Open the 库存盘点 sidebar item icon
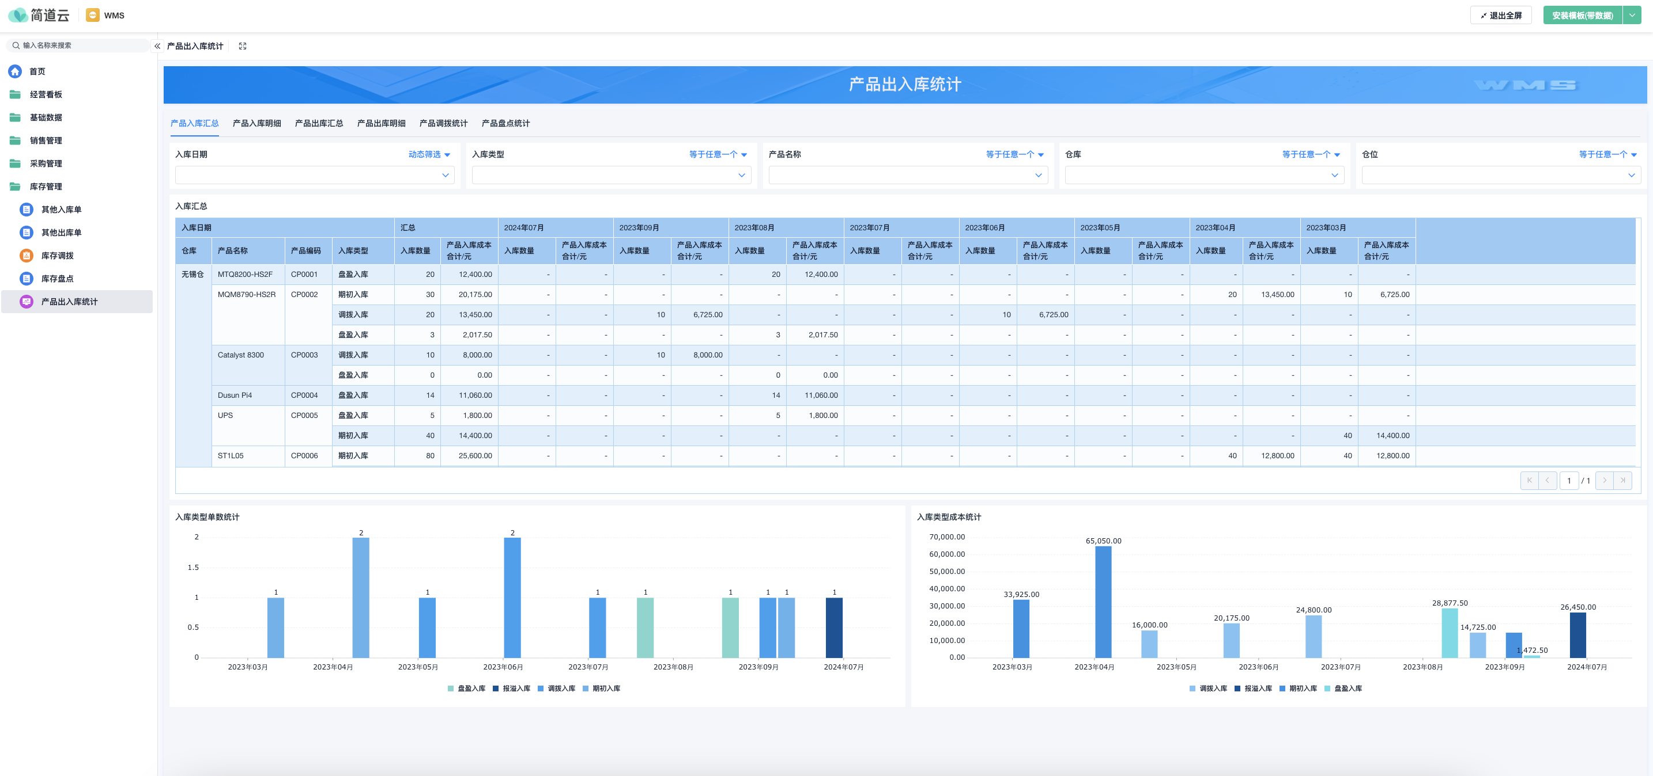 27,279
